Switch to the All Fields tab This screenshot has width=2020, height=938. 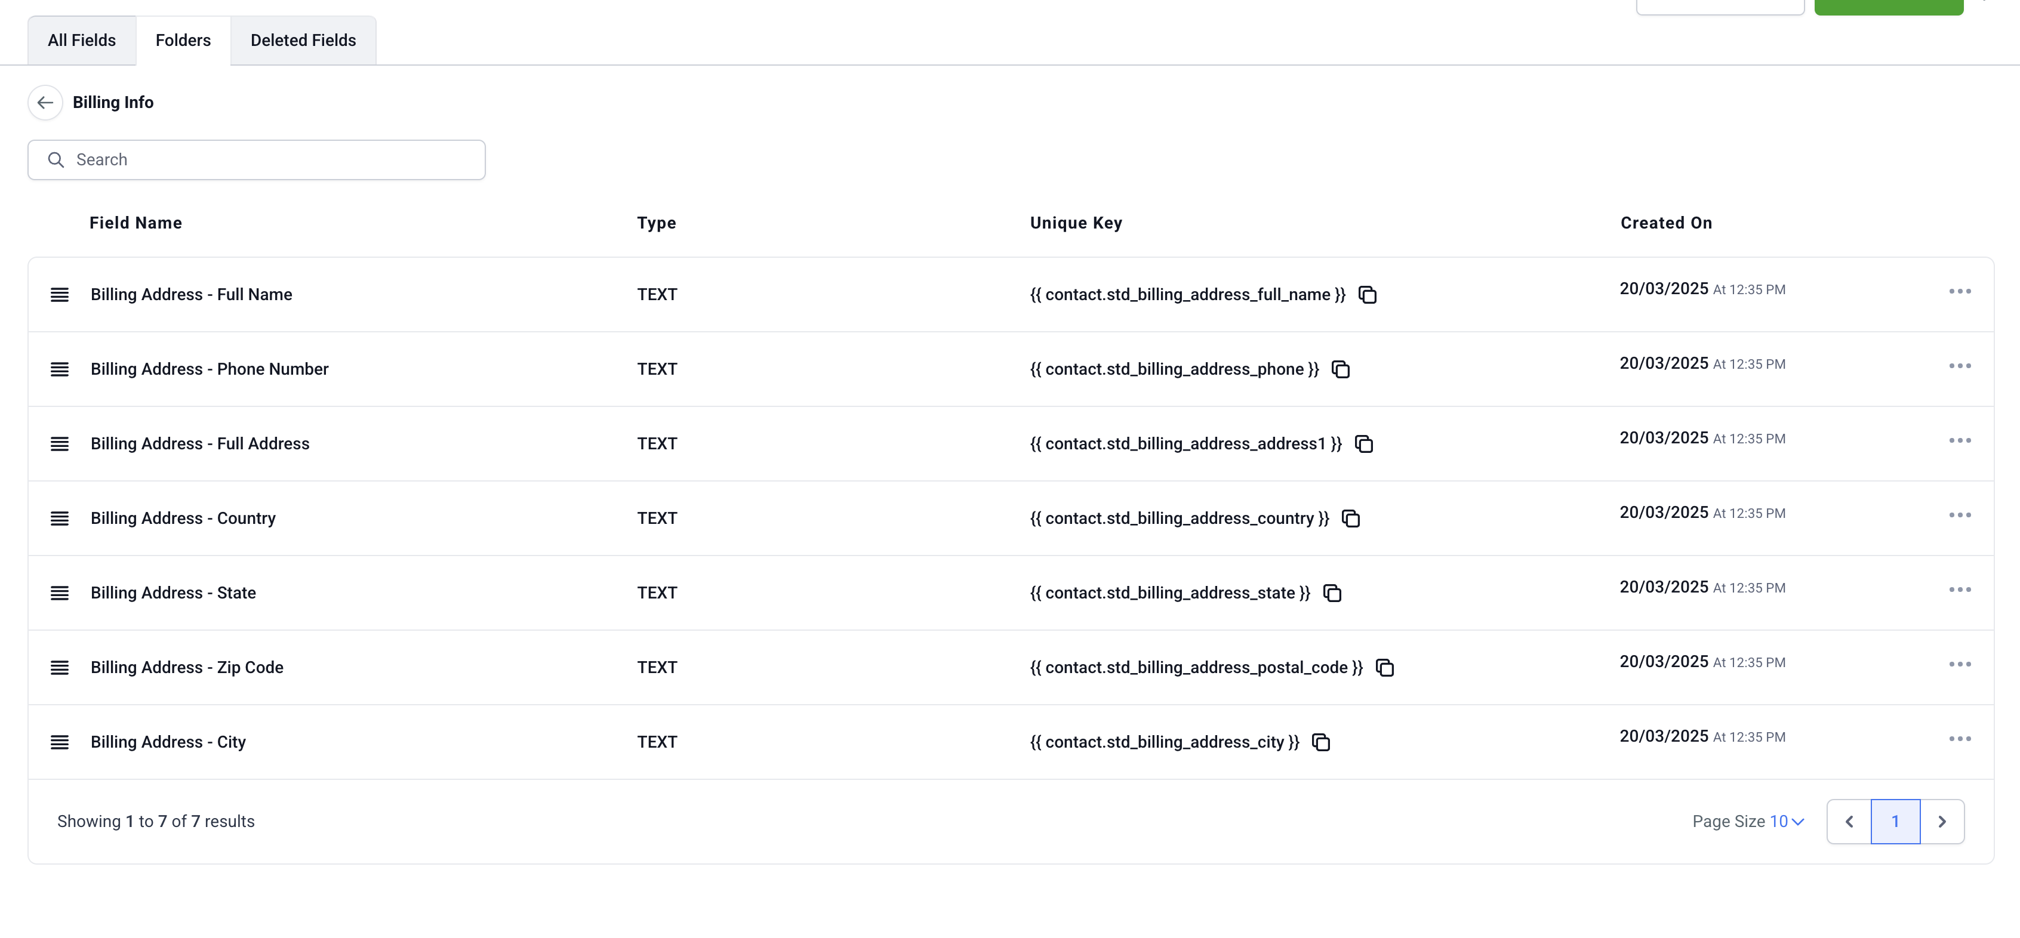pyautogui.click(x=82, y=41)
